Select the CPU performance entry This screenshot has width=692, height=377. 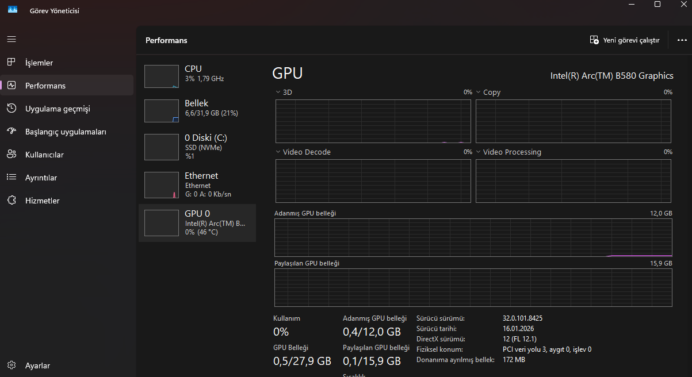197,76
